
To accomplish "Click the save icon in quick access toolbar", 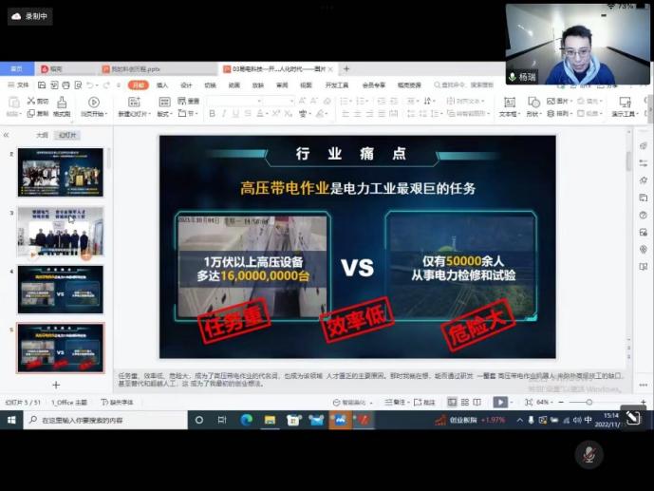I will click(42, 85).
